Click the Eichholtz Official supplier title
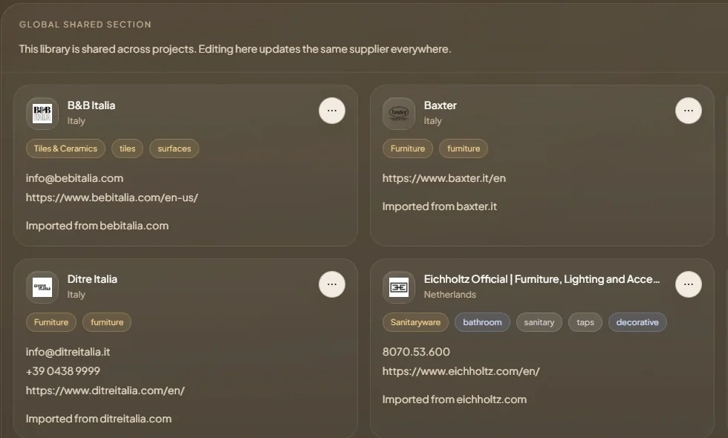The image size is (728, 438). pos(542,279)
